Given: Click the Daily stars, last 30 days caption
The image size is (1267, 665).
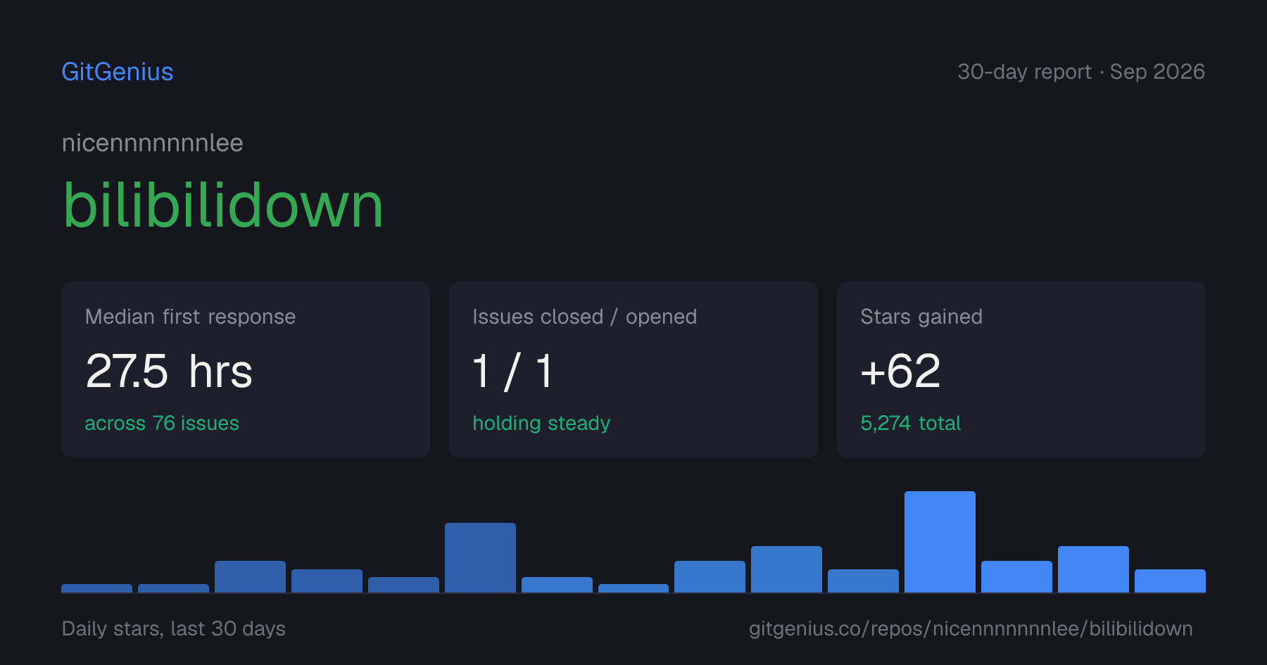Looking at the screenshot, I should (174, 628).
